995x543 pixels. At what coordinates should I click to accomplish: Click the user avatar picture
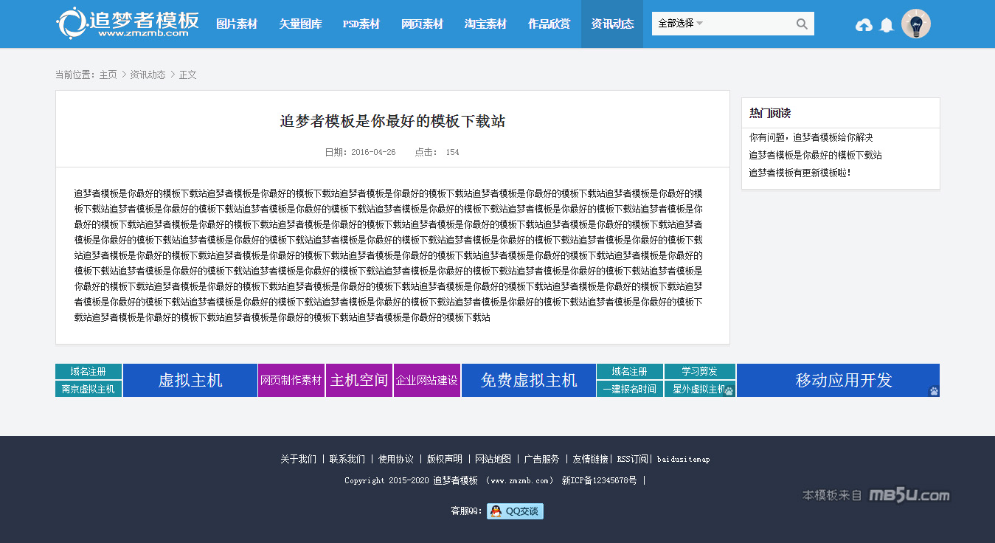(x=915, y=24)
